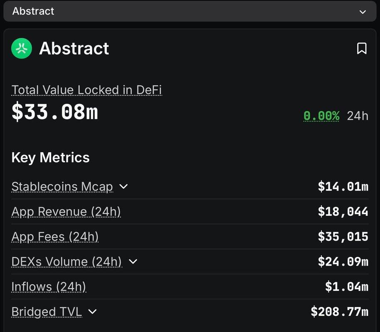Click the Abstract heading title text
Image resolution: width=380 pixels, height=332 pixels.
pyautogui.click(x=74, y=49)
